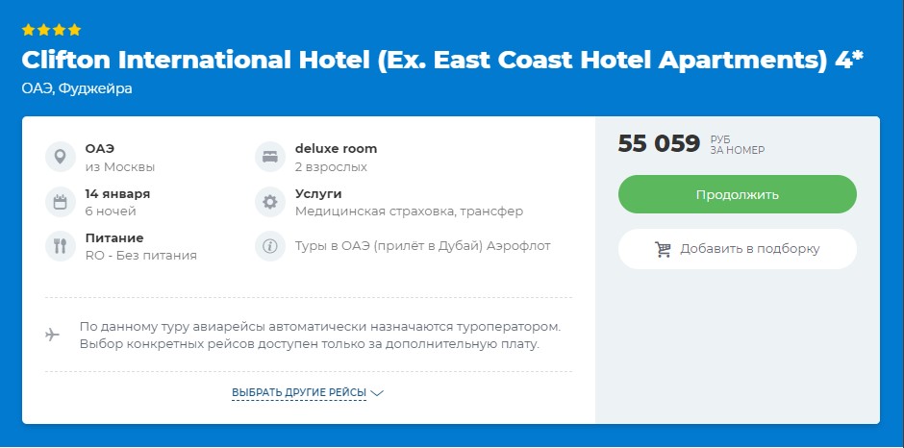The height and width of the screenshot is (448, 904).
Task: Click the 14 января date text
Action: coord(117,193)
